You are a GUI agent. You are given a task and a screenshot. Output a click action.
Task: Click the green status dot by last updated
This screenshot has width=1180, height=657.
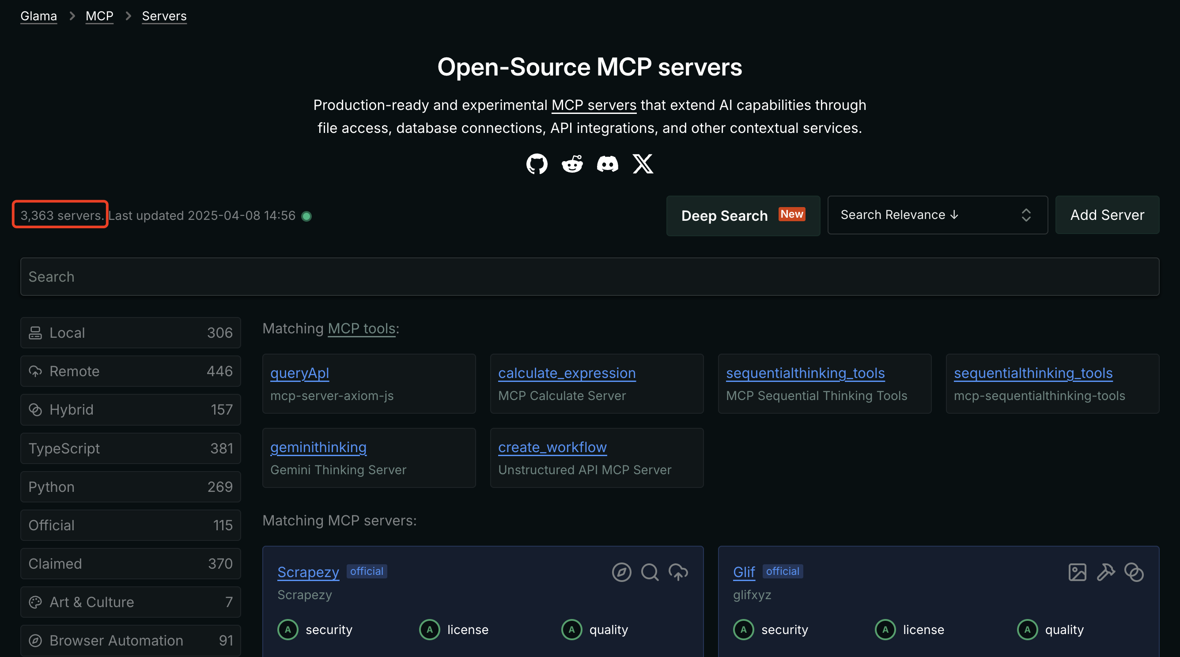point(306,216)
